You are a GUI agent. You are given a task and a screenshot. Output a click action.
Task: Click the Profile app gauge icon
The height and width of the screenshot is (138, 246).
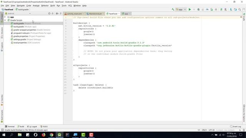207,10
